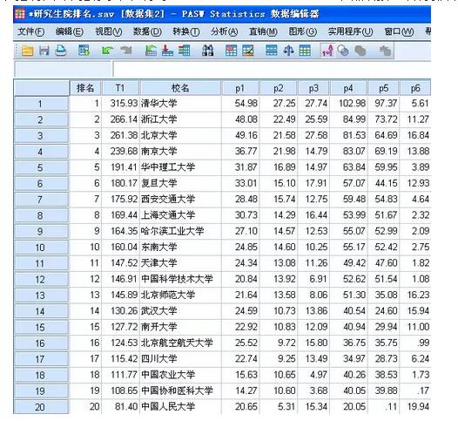Select row header number 10

point(41,248)
